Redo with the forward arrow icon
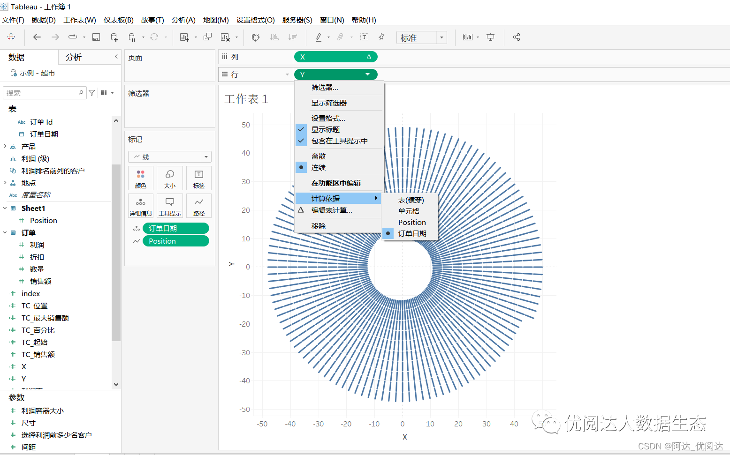The image size is (730, 455). 55,37
